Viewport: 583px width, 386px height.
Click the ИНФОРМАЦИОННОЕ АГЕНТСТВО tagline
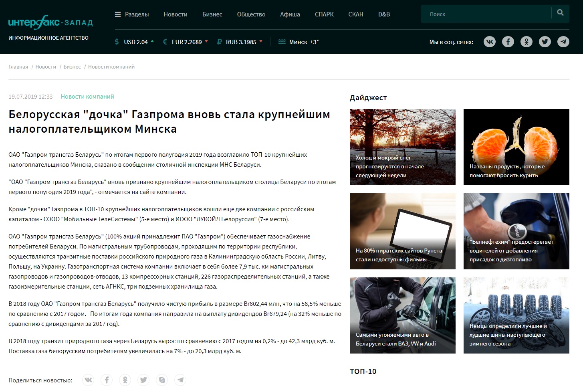click(x=48, y=38)
